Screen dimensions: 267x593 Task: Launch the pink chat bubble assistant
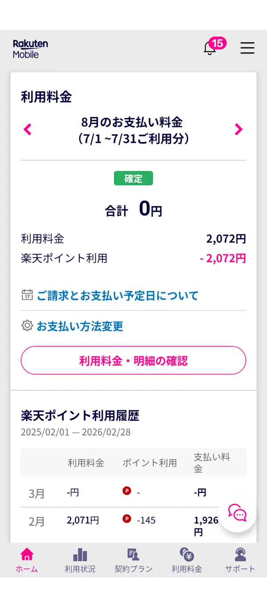237,514
